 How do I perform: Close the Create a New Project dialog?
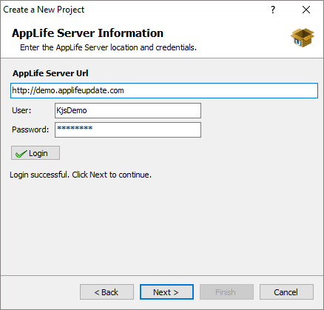[306, 10]
